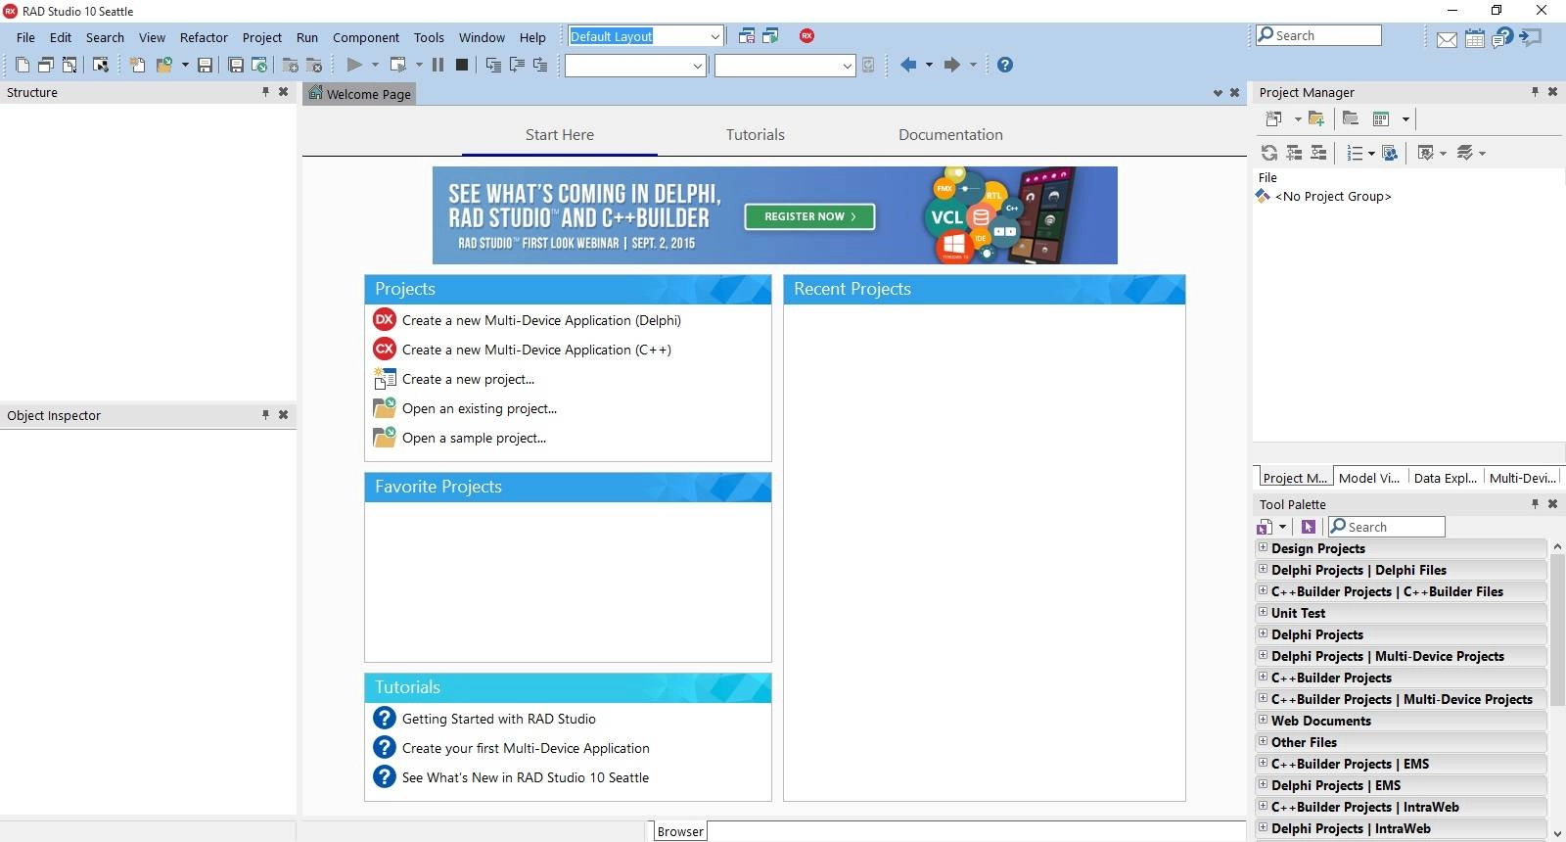The height and width of the screenshot is (842, 1566).
Task: Open the Default Layout dropdown
Action: tap(714, 36)
